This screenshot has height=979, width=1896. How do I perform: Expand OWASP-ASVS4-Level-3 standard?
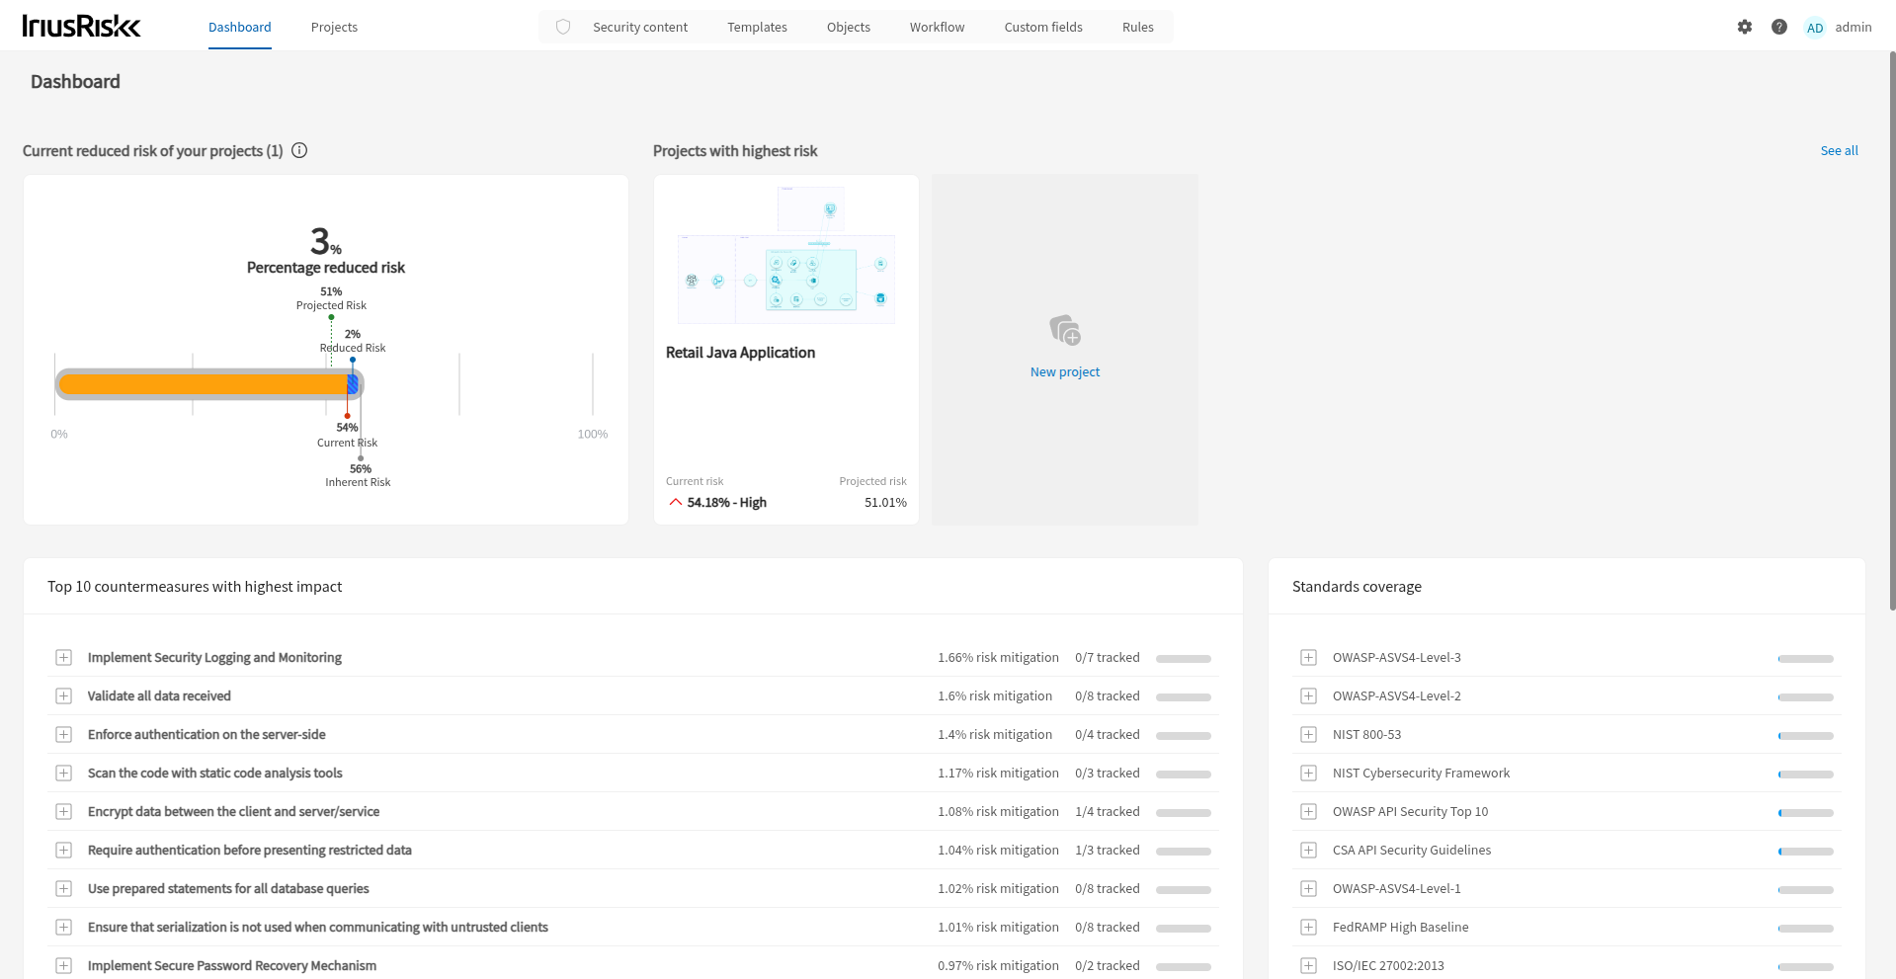tap(1308, 658)
